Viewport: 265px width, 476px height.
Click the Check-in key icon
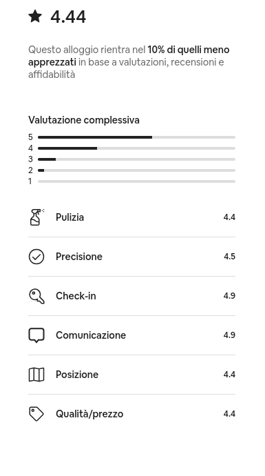pos(36,296)
